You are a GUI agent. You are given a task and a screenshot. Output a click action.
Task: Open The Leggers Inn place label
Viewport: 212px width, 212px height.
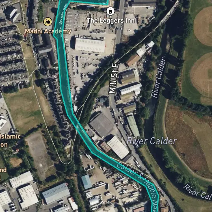pyautogui.click(x=111, y=21)
